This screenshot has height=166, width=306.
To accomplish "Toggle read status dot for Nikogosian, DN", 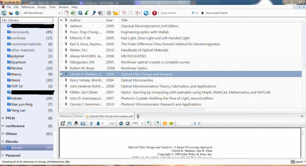I will 61,62.
